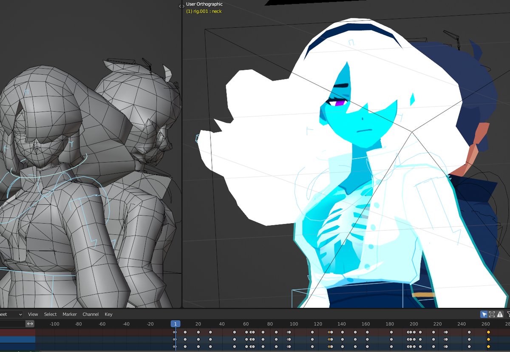Click frame number '200' on the timeline ruler
The width and height of the screenshot is (510, 352).
coord(414,324)
